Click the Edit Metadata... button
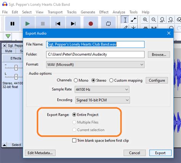 pos(40,153)
